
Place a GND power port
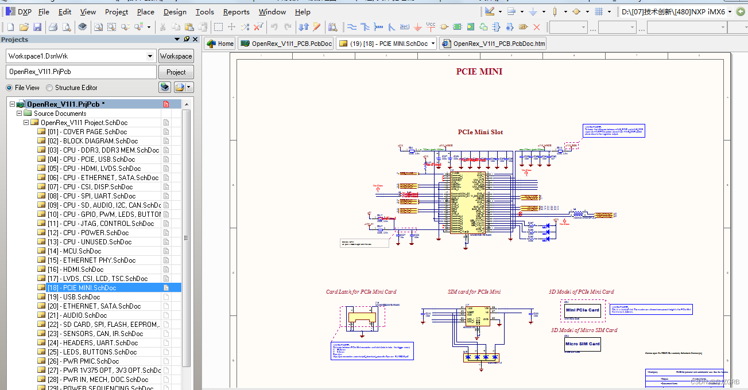(x=417, y=26)
